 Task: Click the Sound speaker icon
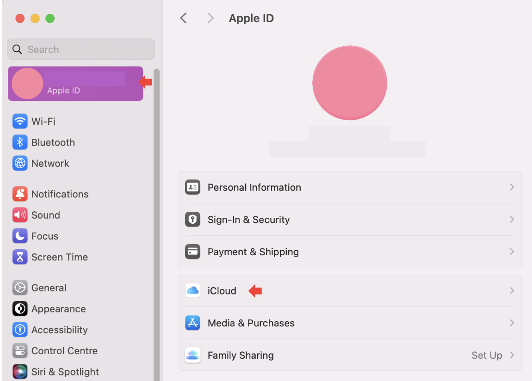click(x=20, y=215)
